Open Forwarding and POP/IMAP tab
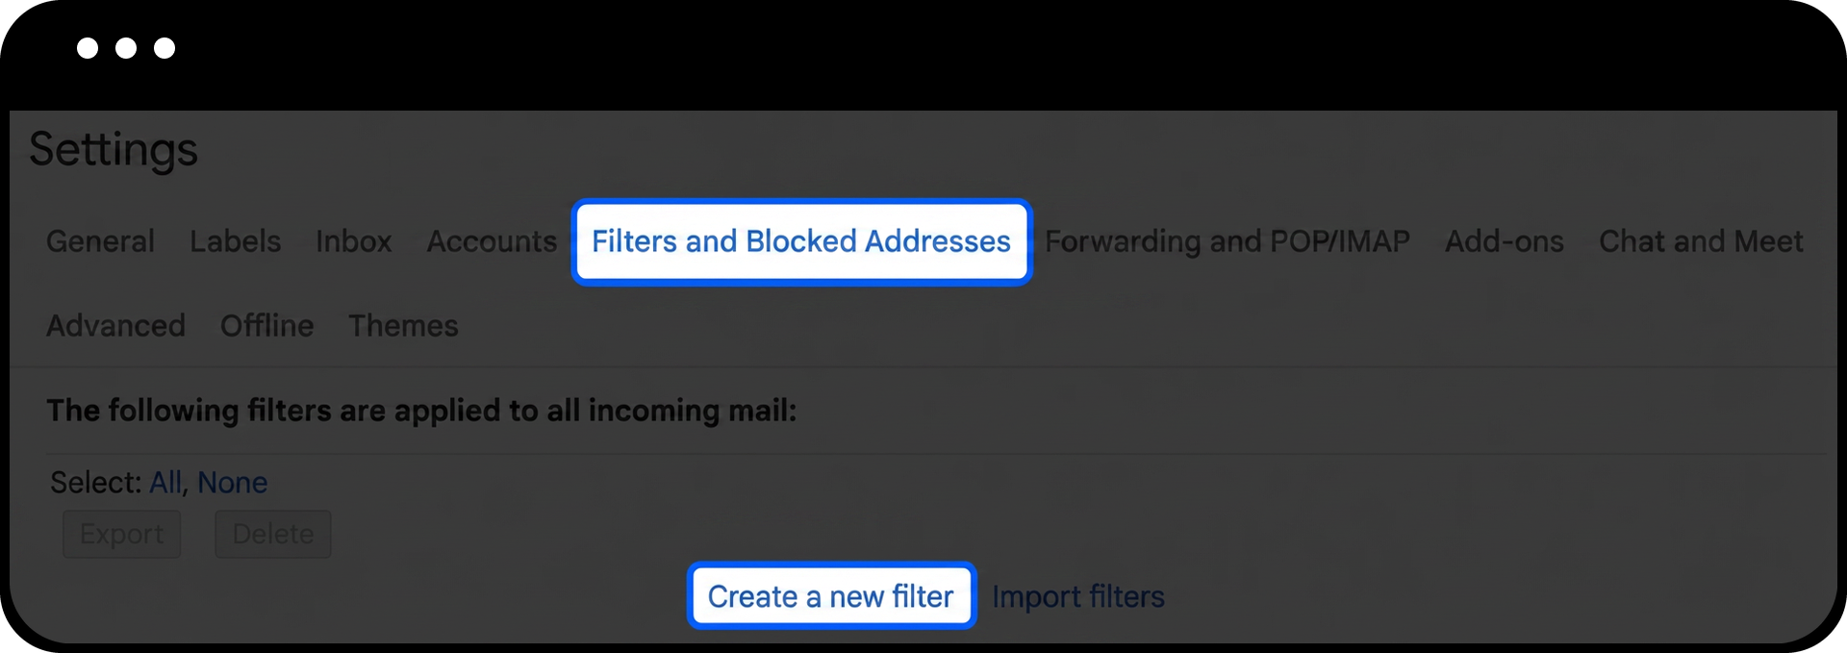The image size is (1847, 653). pyautogui.click(x=1227, y=241)
